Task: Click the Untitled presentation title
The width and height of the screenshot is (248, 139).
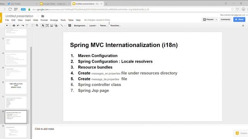Action: 19,16
